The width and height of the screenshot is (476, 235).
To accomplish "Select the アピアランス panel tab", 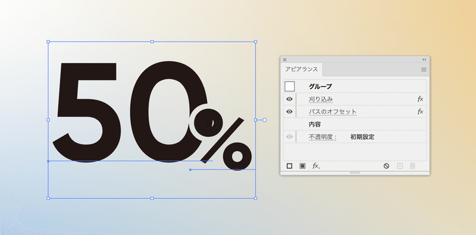I will coord(302,69).
